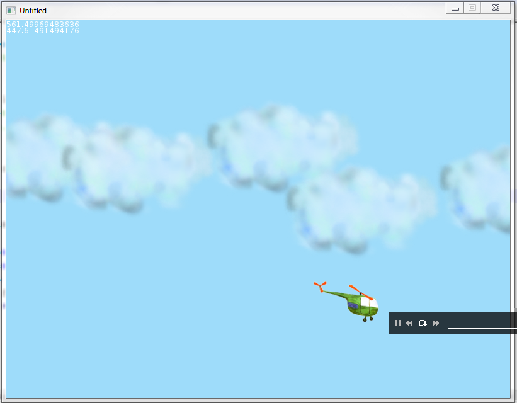Click the disabled maximize window button

click(x=472, y=8)
